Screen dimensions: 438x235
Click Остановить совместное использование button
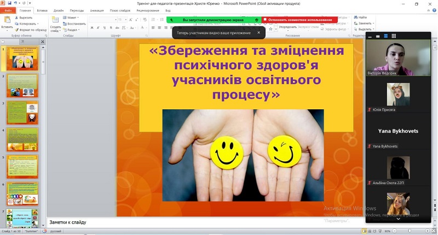tap(299, 20)
